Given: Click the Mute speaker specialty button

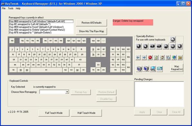Looking at the screenshot, I should (179, 46).
